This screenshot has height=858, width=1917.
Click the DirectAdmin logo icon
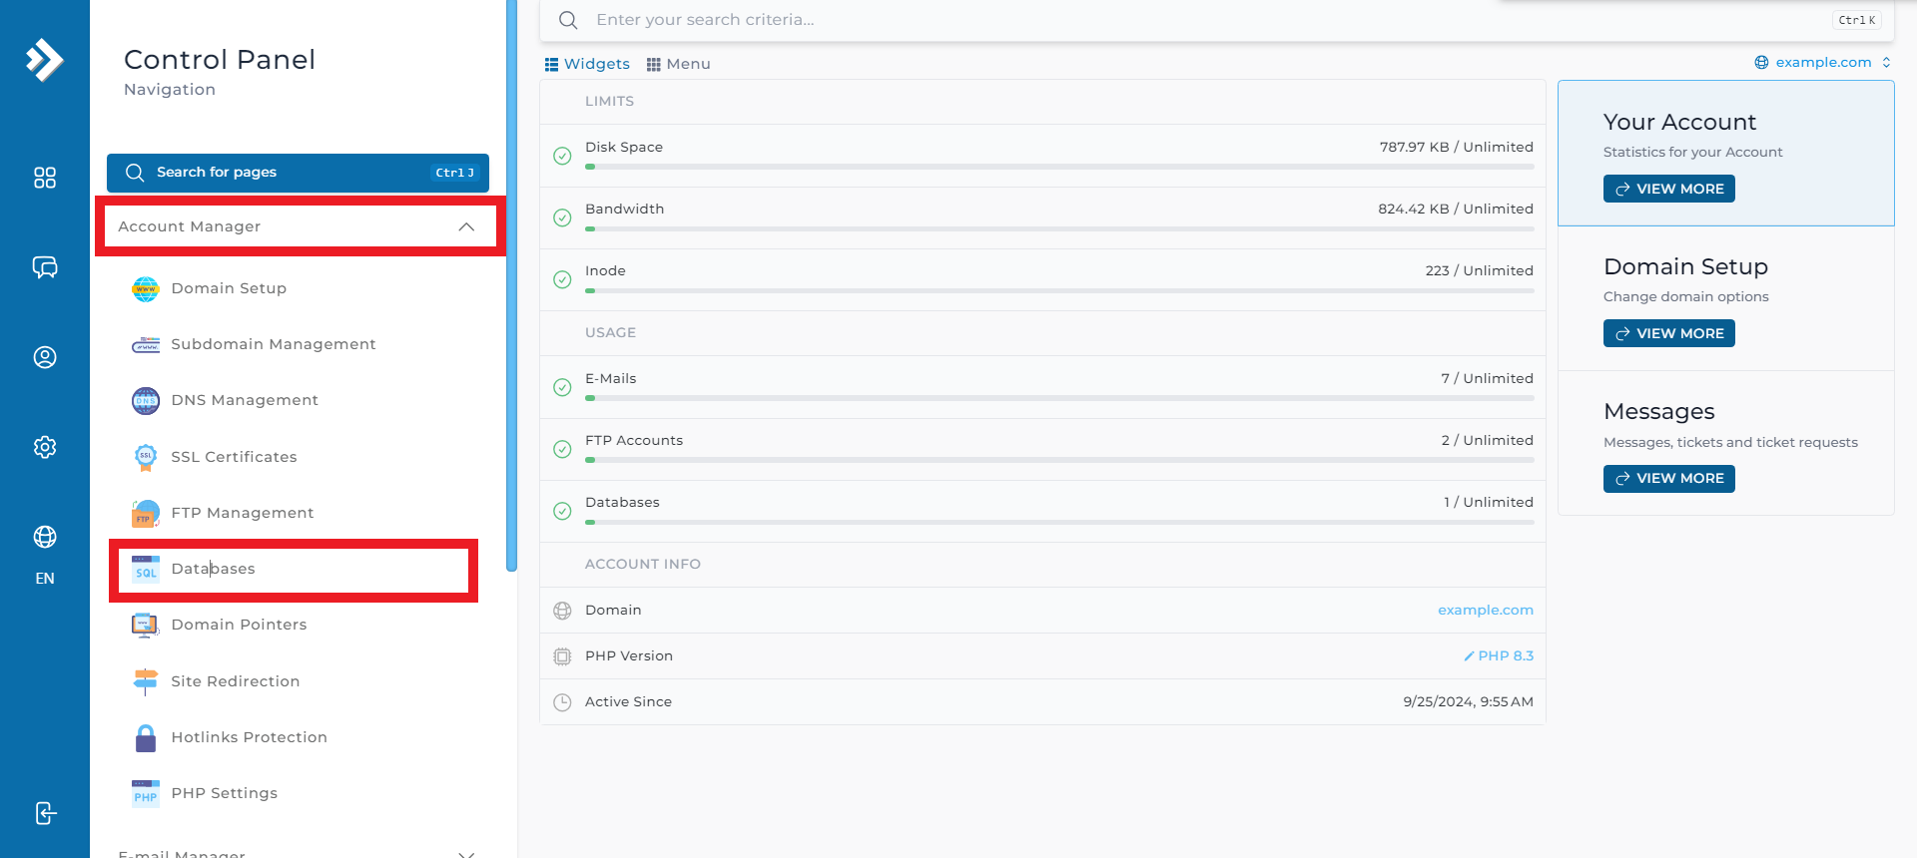click(x=45, y=60)
